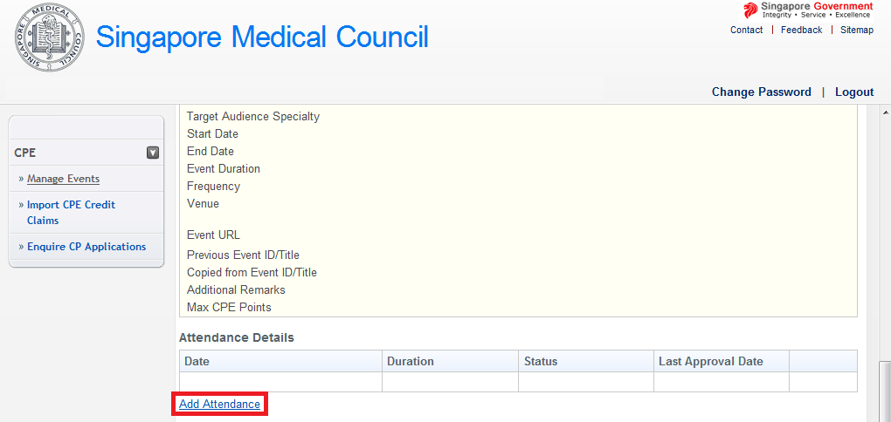The width and height of the screenshot is (891, 422).
Task: Click the Singapore Medical Council title text
Action: (262, 37)
